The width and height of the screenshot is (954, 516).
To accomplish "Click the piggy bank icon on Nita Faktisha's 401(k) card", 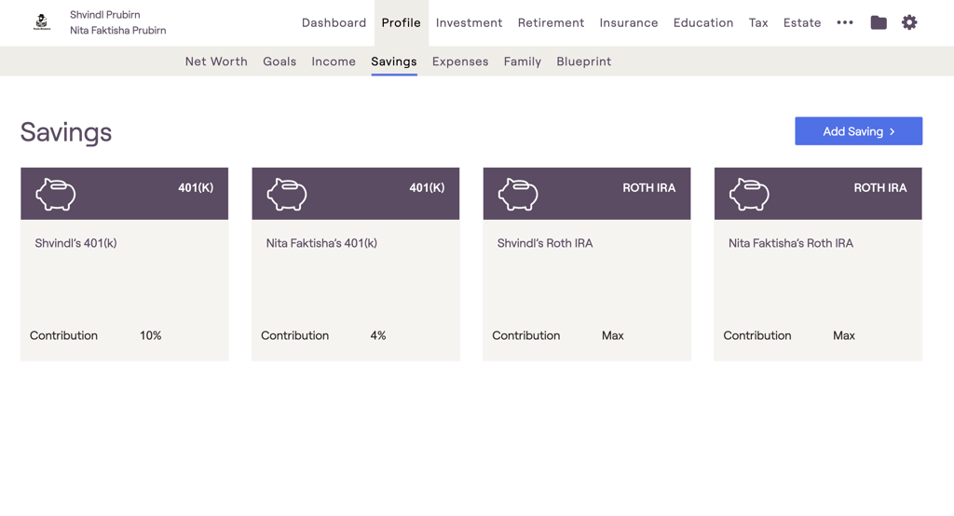I will point(287,194).
